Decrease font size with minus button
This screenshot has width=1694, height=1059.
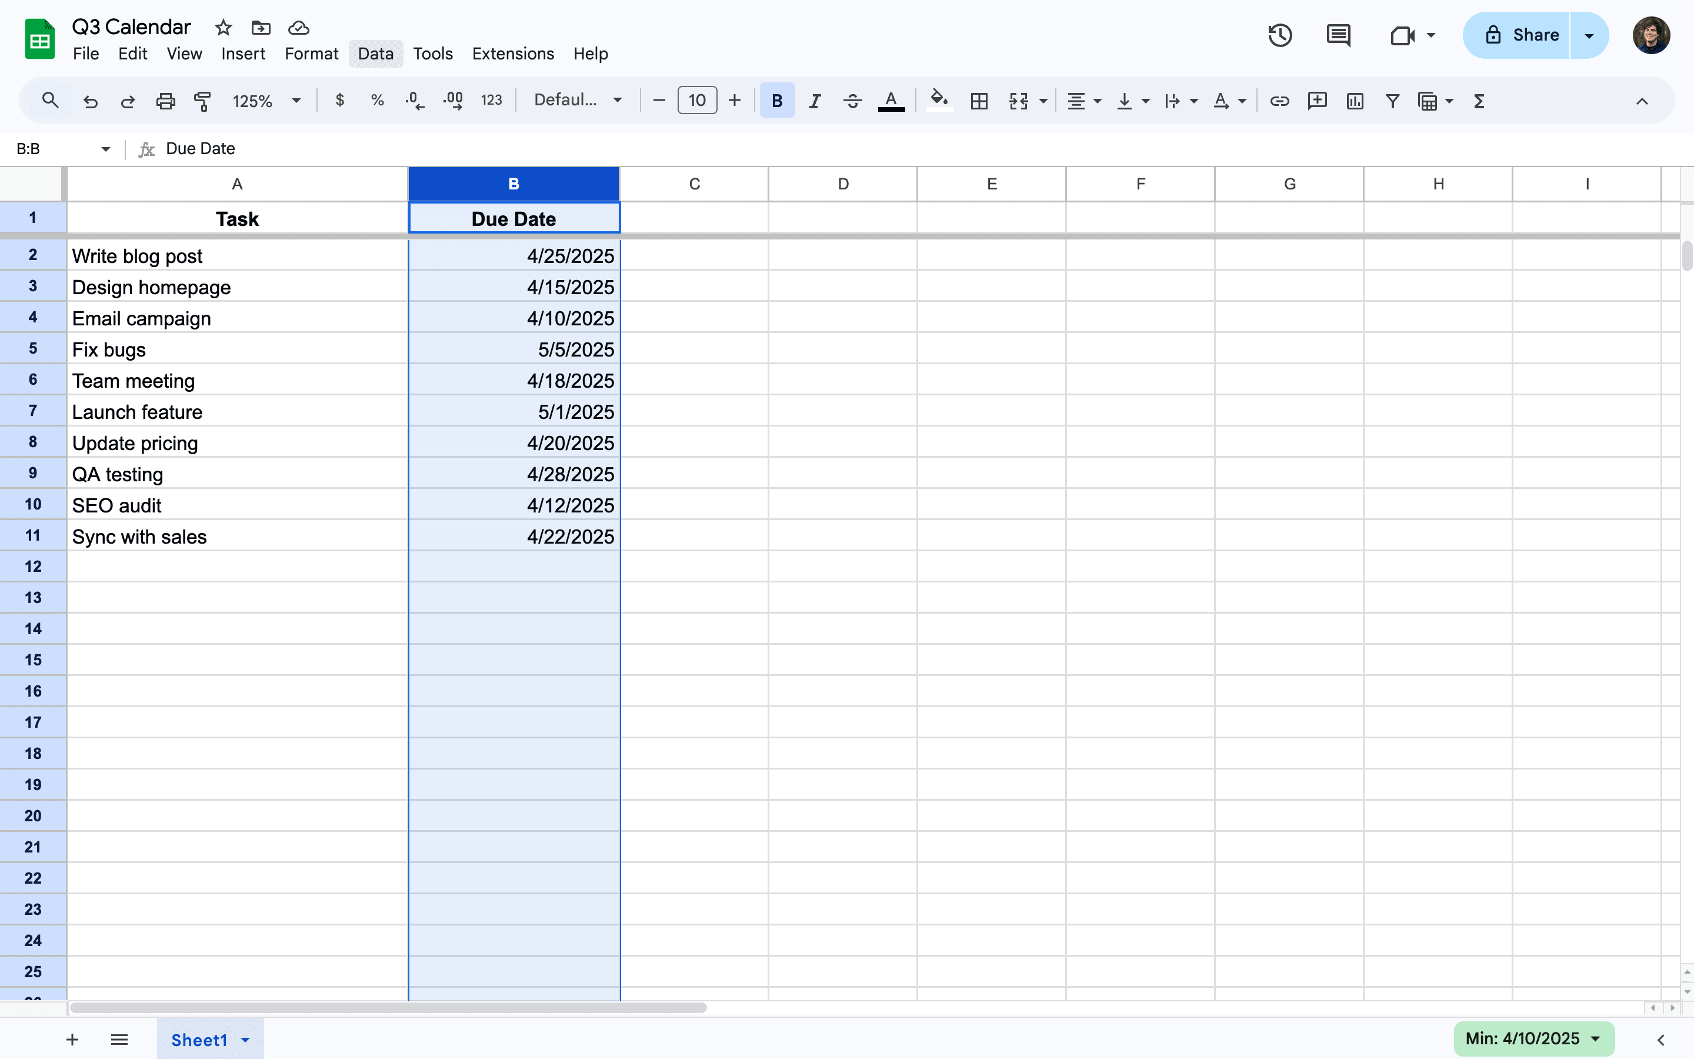pyautogui.click(x=659, y=101)
